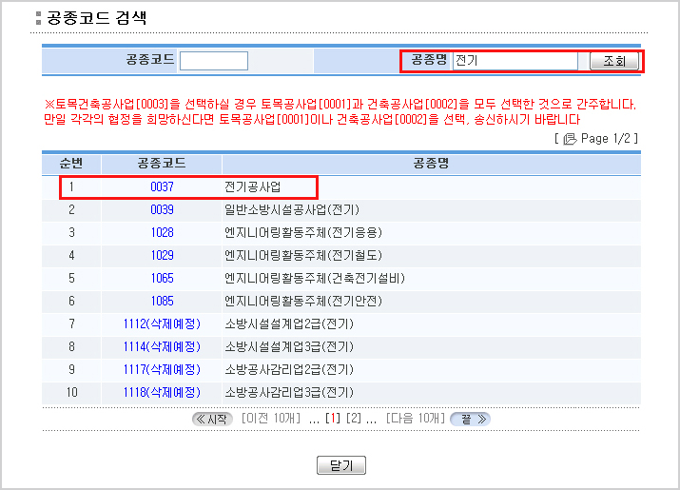This screenshot has height=490, width=680.
Task: Go to page 2 in pagination
Action: [354, 419]
